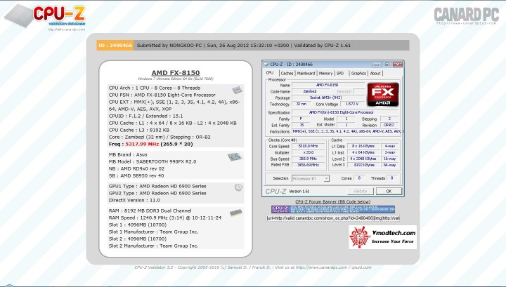Select the SPD tab
This screenshot has width=506, height=287.
[340, 74]
